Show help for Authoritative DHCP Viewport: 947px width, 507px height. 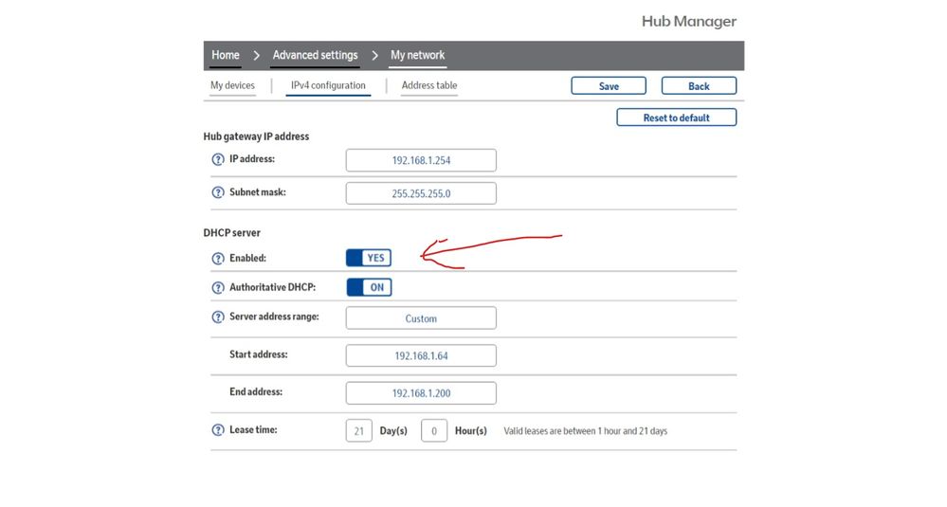pos(218,288)
